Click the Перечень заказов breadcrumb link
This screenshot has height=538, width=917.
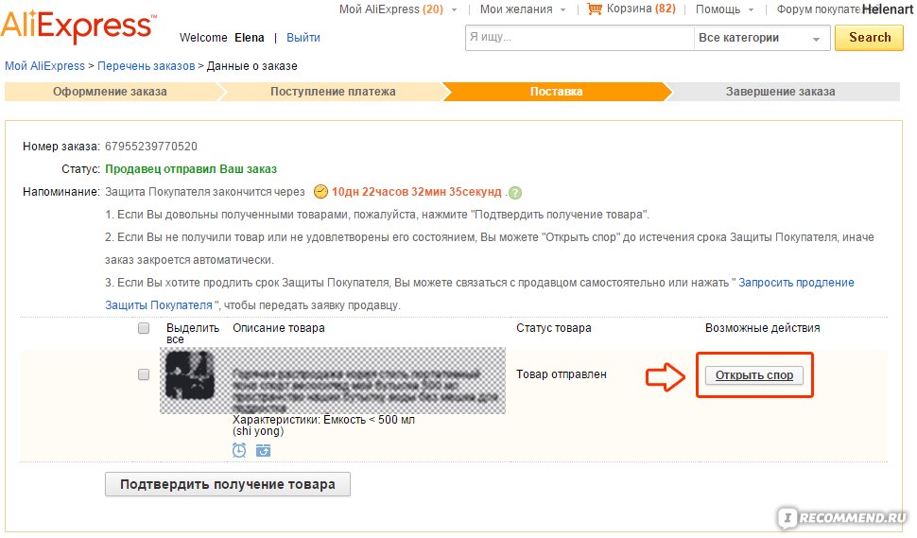[147, 66]
